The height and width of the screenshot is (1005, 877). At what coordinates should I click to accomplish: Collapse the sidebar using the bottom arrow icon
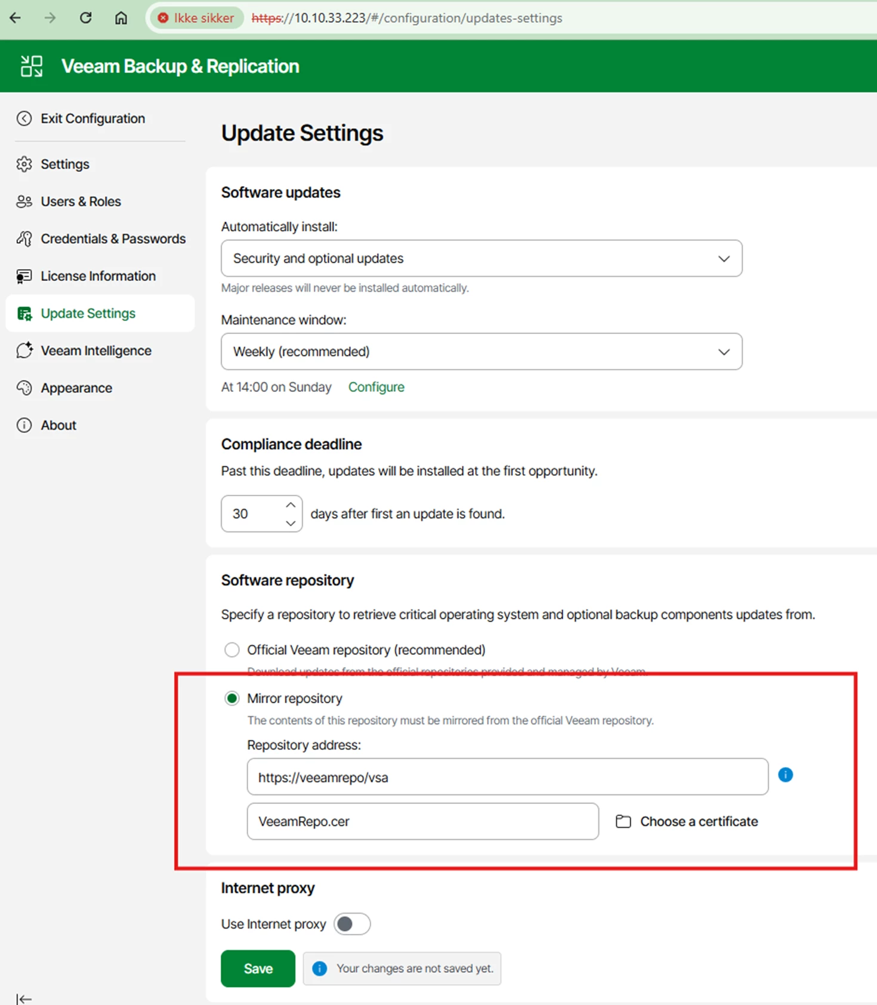point(24,998)
